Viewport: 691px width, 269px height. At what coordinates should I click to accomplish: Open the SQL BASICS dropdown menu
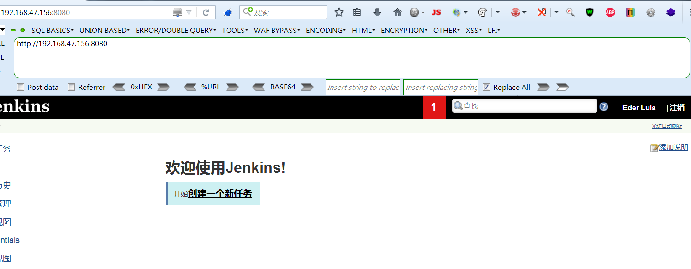tap(52, 31)
